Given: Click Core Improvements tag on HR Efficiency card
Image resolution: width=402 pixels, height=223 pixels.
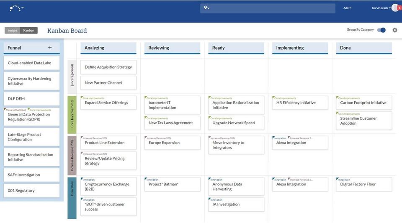Looking at the screenshot, I should point(284,98).
